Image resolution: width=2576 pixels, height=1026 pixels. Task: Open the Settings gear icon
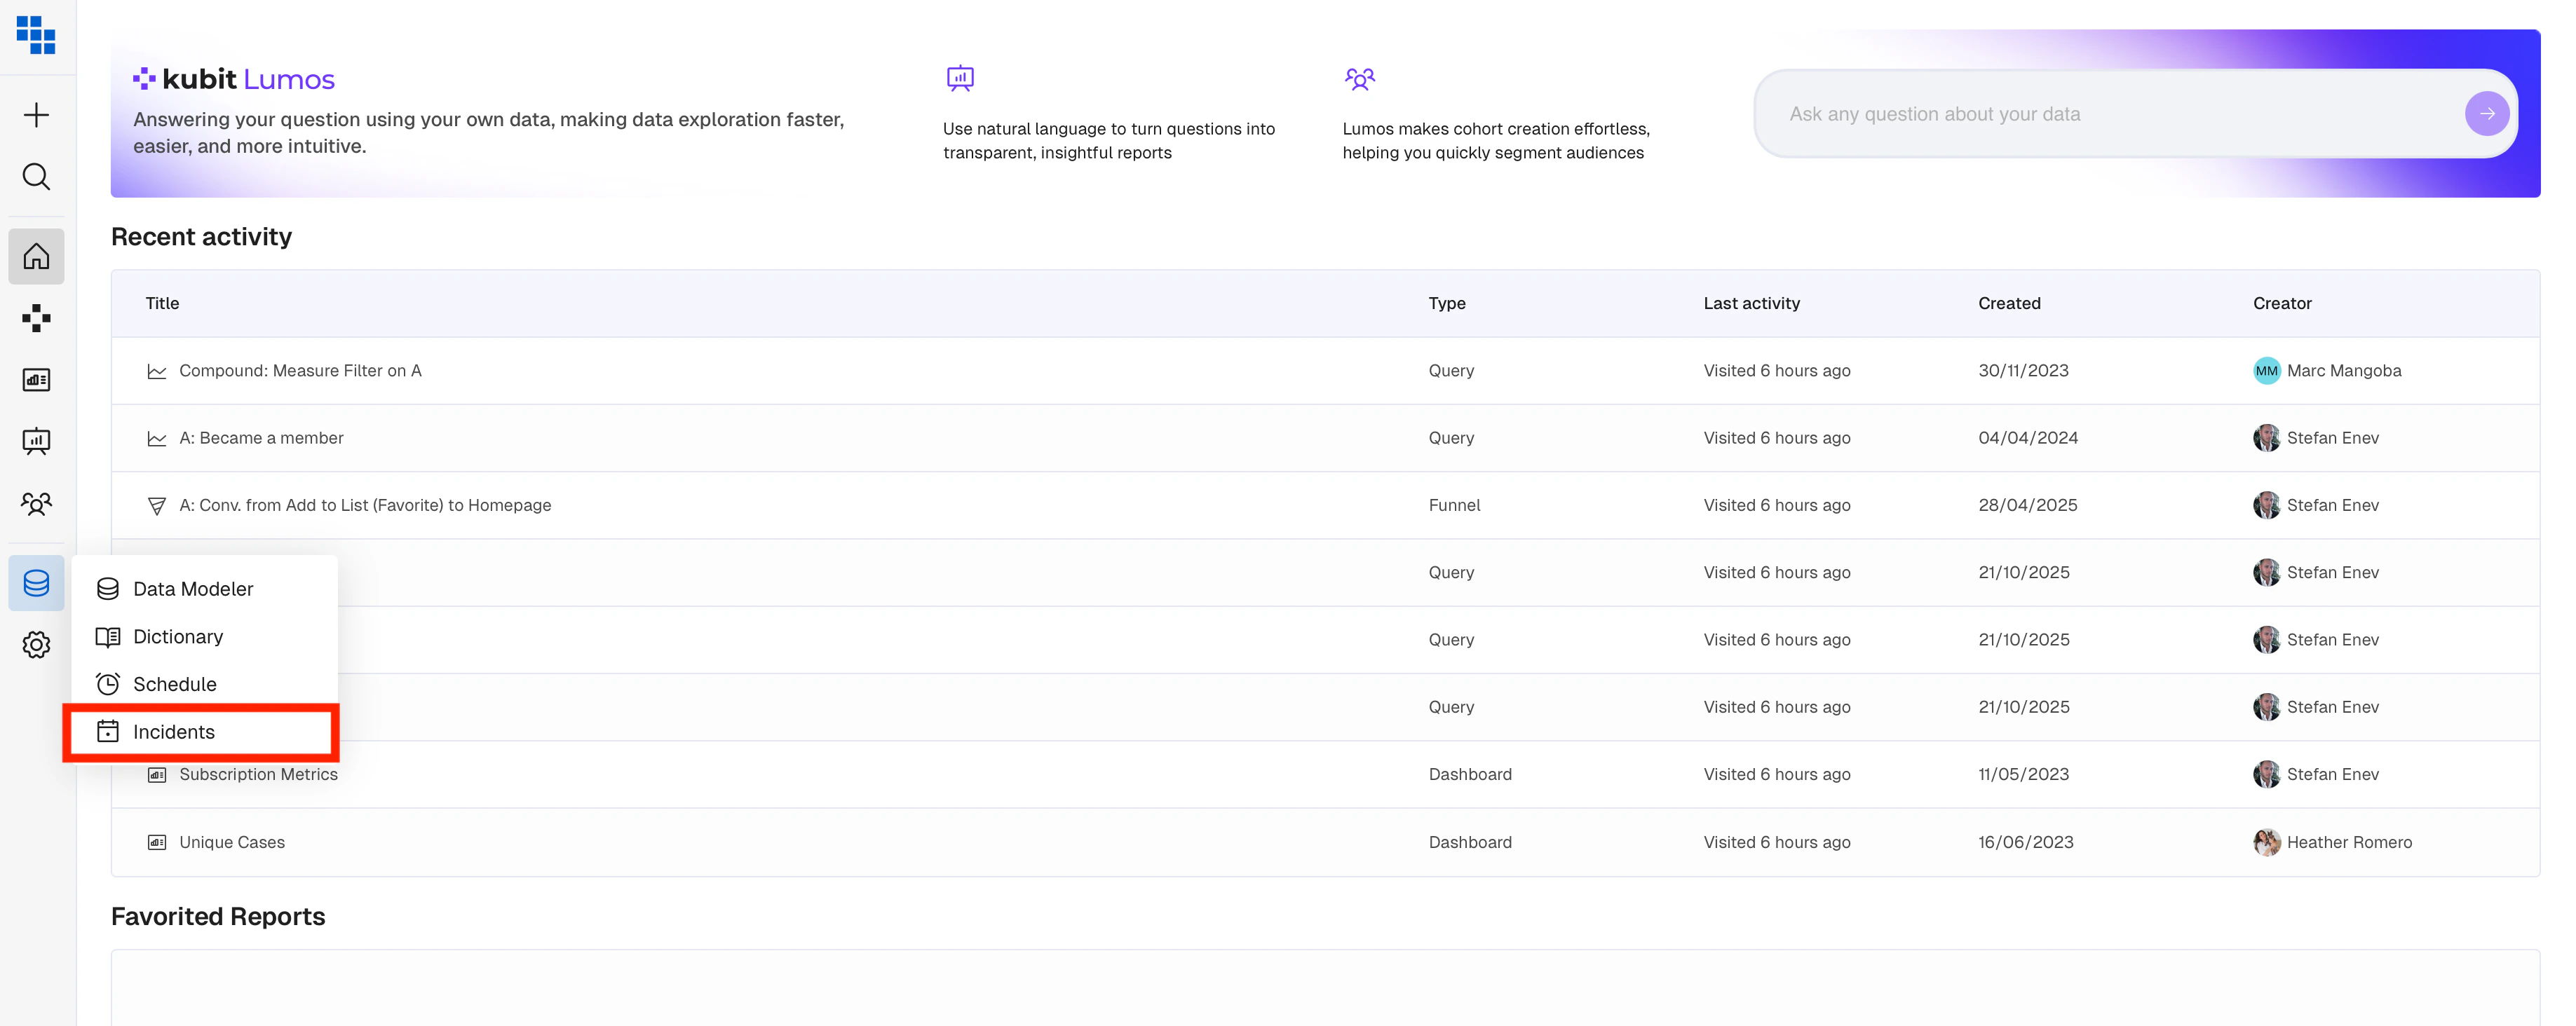pos(36,645)
